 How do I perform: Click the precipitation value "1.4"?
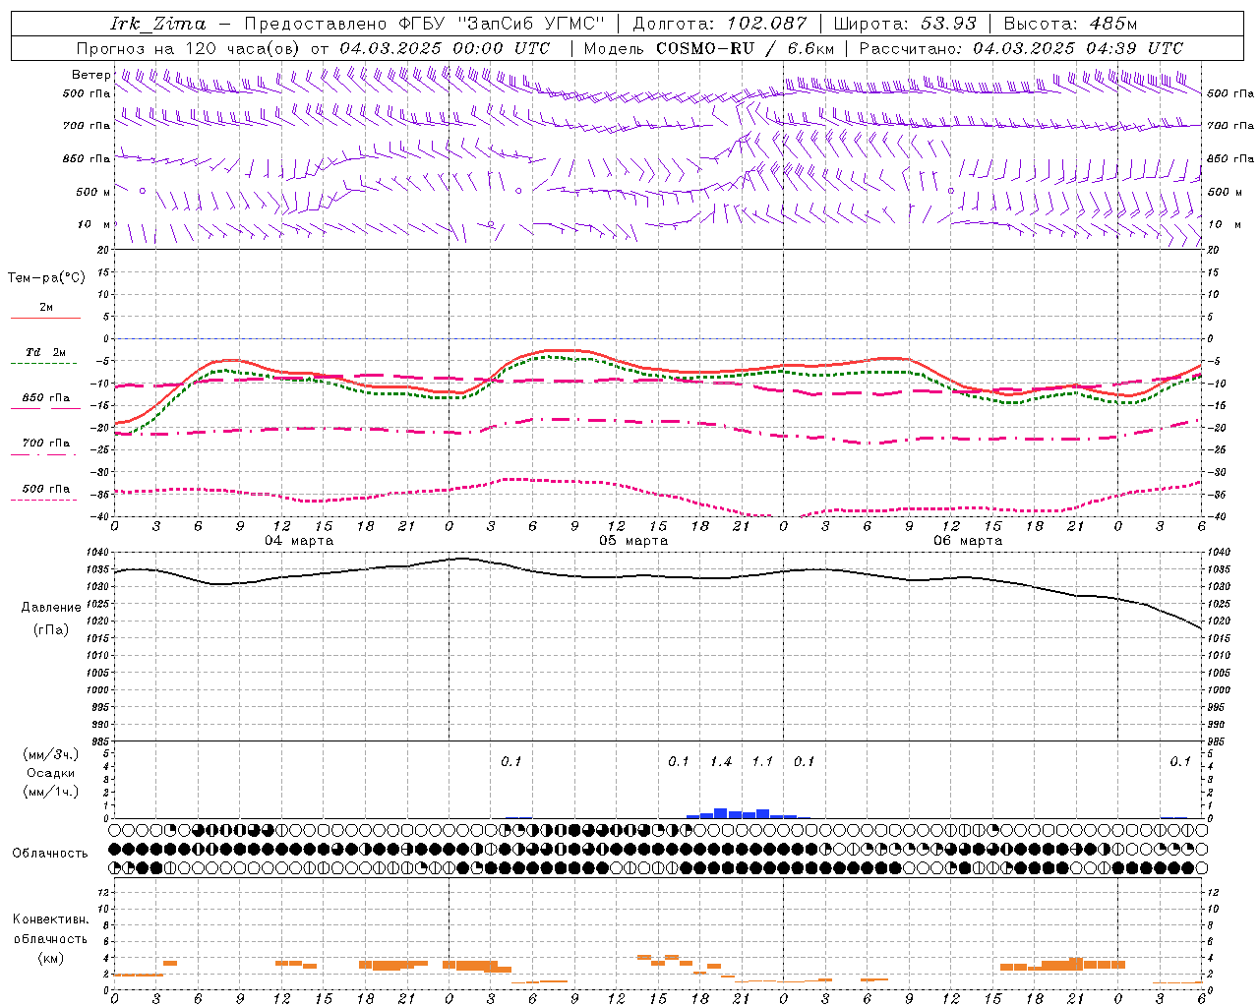pos(720,762)
